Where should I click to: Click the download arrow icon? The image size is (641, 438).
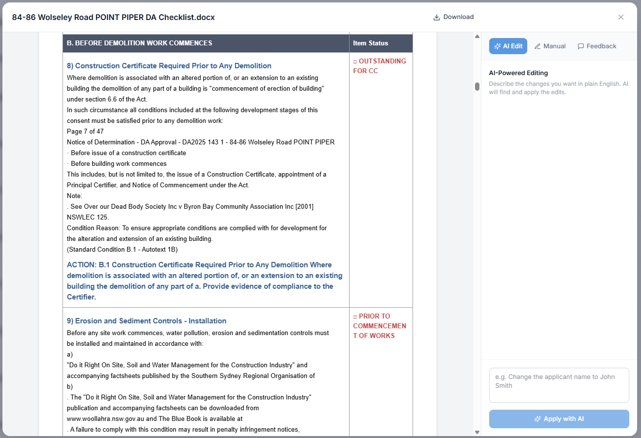436,17
